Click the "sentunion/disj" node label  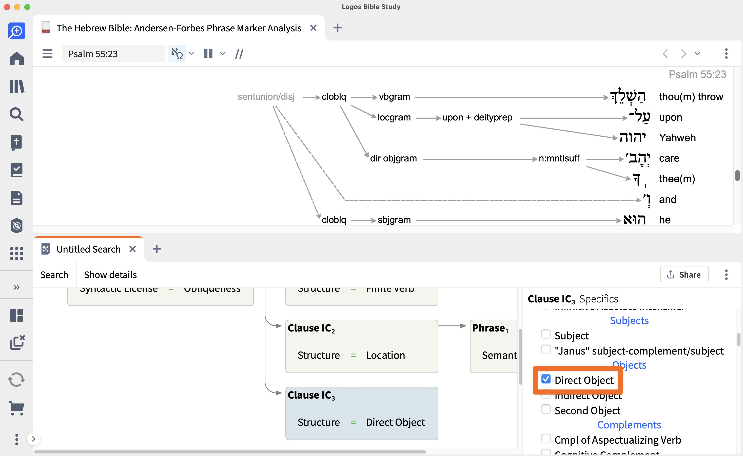click(x=266, y=96)
